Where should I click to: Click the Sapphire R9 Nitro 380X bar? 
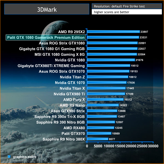[98, 139]
